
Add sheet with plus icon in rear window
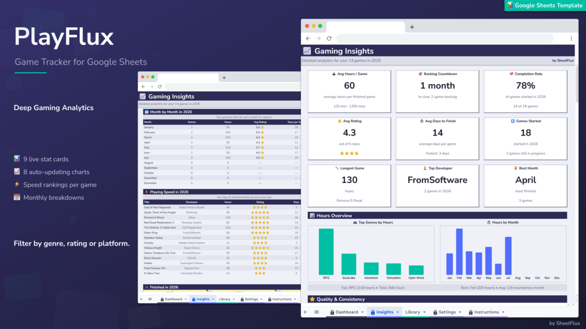coord(141,299)
